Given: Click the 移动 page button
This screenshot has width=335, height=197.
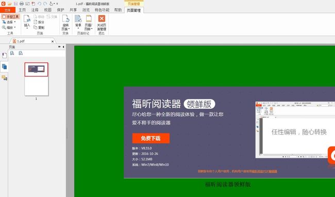Looking at the screenshot, I should [x=39, y=17].
